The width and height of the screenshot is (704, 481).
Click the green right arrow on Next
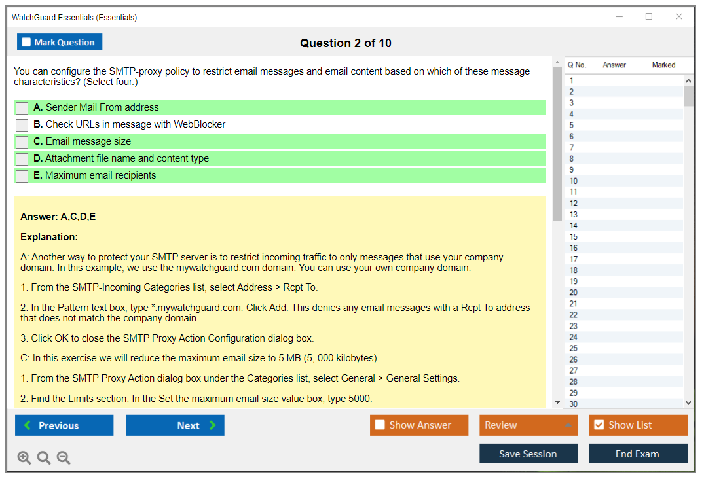coord(212,425)
